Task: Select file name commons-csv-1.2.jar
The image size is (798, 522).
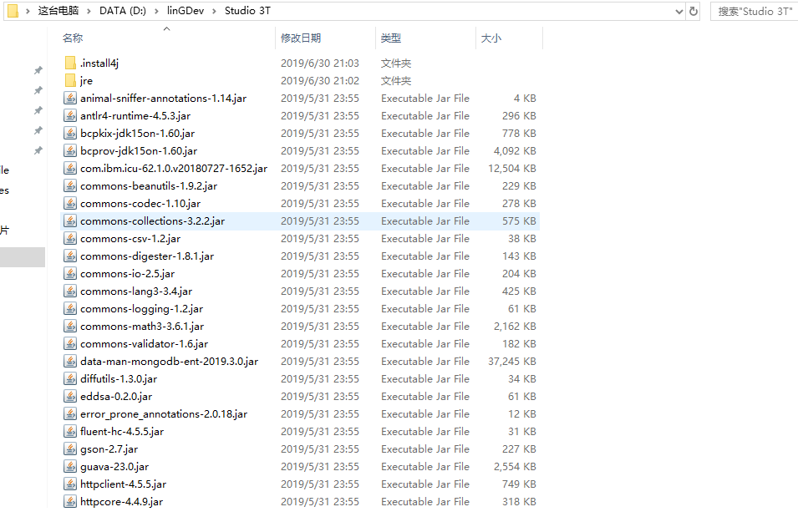Action: tap(130, 239)
